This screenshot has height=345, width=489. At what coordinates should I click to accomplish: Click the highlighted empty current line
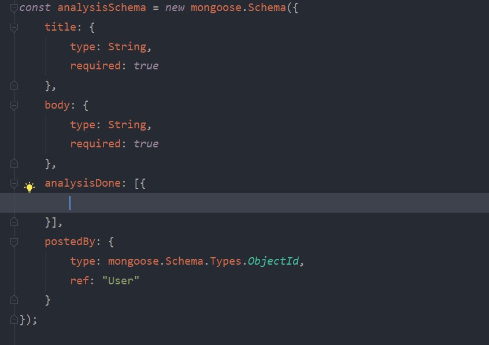tap(244, 203)
